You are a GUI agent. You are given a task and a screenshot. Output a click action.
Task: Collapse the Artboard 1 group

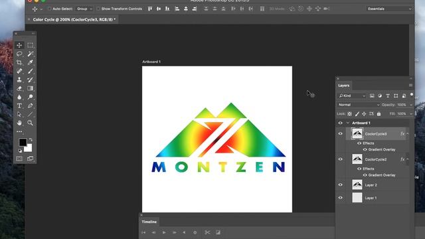(348, 123)
